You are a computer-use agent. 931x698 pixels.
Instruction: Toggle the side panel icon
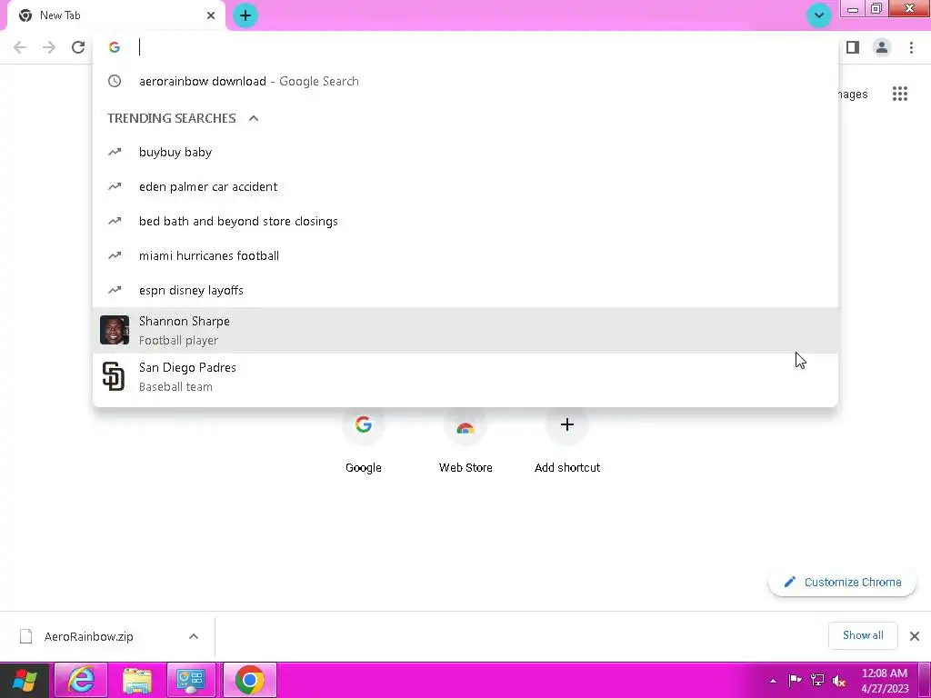tap(853, 47)
